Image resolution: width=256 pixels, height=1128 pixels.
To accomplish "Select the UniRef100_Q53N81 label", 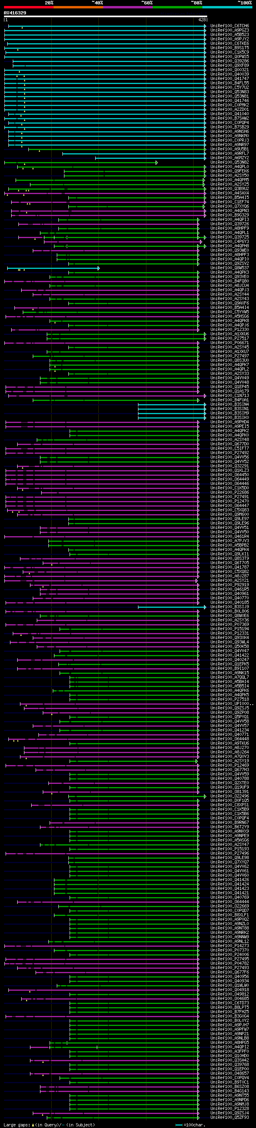I will click(x=230, y=96).
